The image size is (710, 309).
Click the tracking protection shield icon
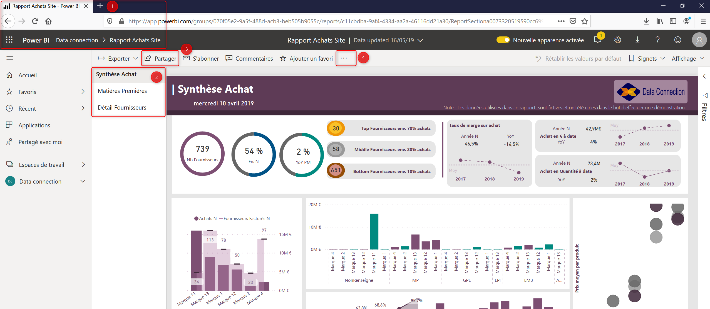(110, 21)
